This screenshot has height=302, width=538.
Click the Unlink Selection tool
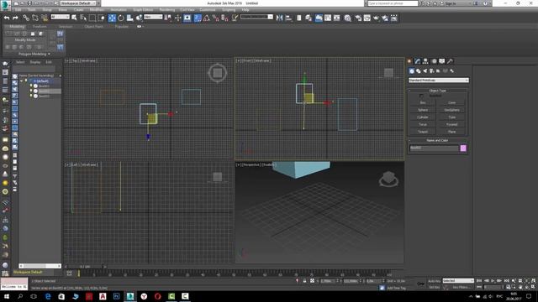[x=35, y=18]
